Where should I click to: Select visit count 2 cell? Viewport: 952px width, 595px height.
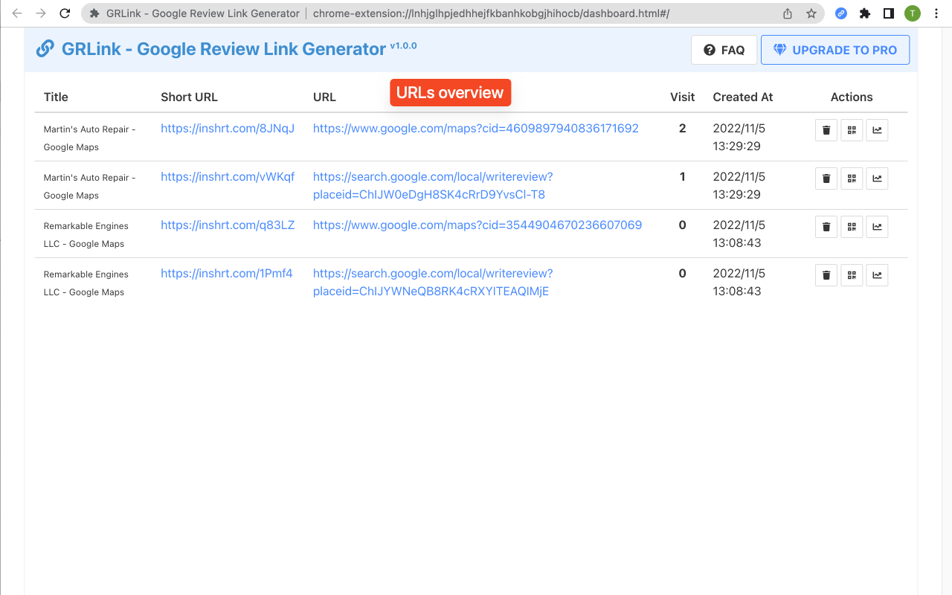click(682, 128)
